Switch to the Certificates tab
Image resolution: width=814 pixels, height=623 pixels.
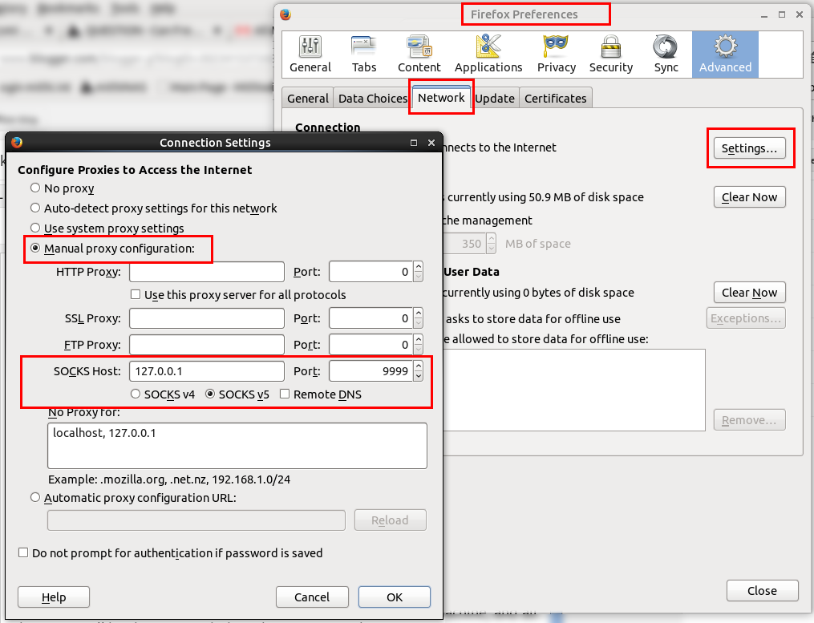point(556,98)
